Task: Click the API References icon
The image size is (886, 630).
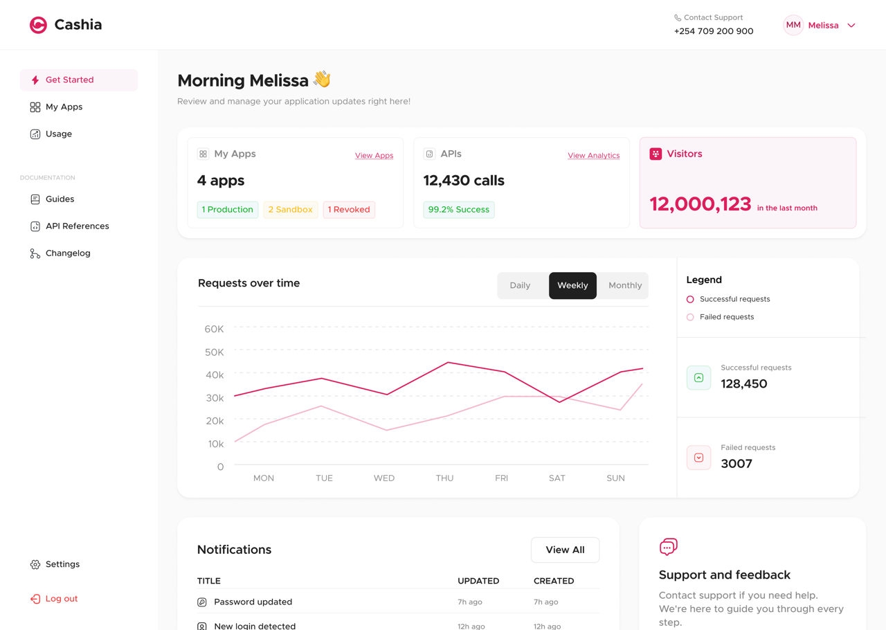Action: (x=34, y=226)
